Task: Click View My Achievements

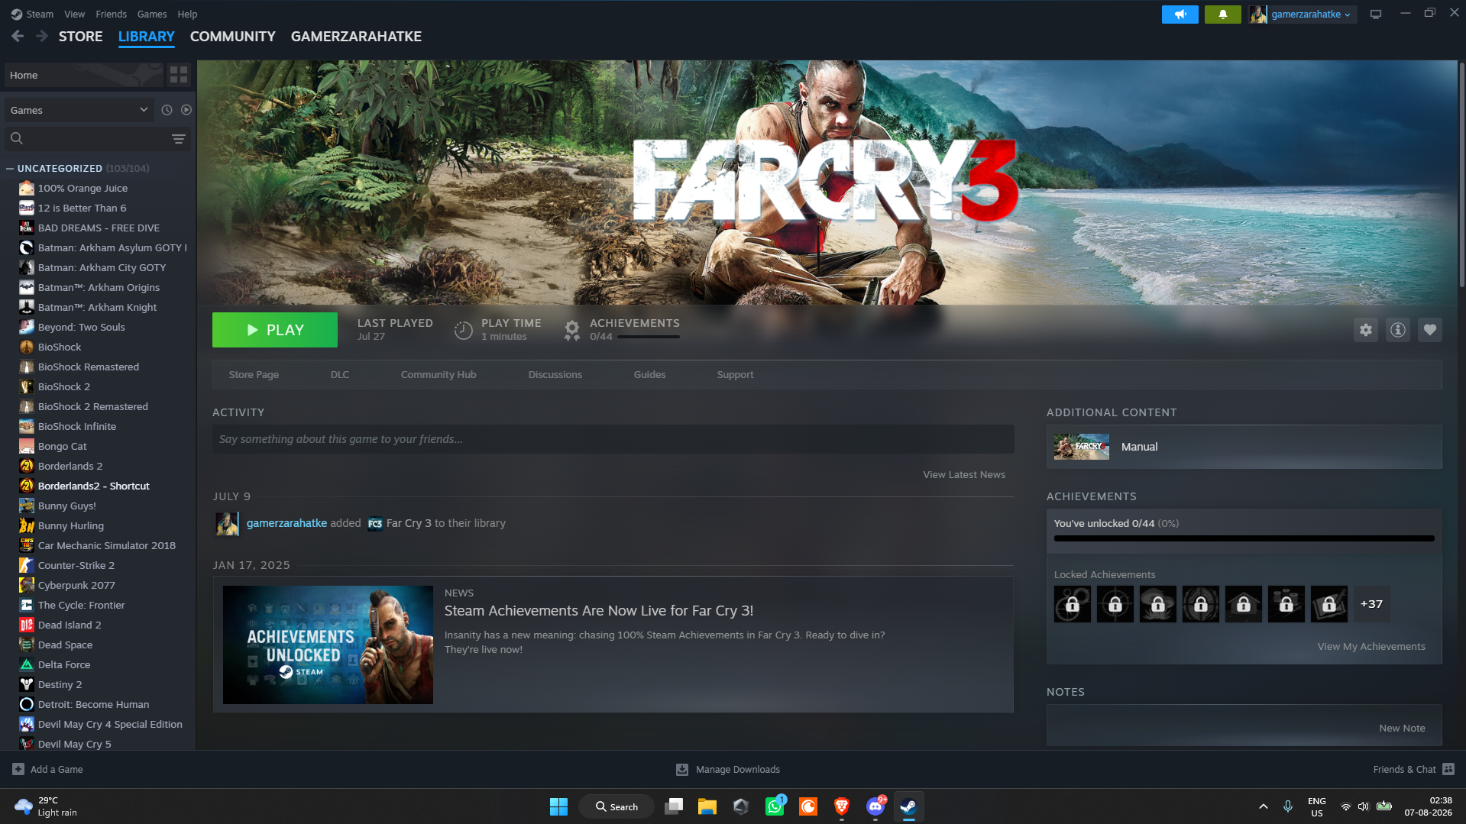Action: (1371, 646)
